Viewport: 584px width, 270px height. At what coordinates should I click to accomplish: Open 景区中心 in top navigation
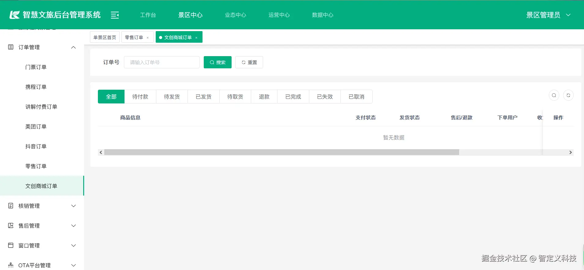point(191,15)
